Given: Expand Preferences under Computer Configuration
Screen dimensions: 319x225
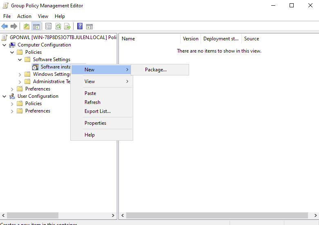Looking at the screenshot, I should (12, 89).
